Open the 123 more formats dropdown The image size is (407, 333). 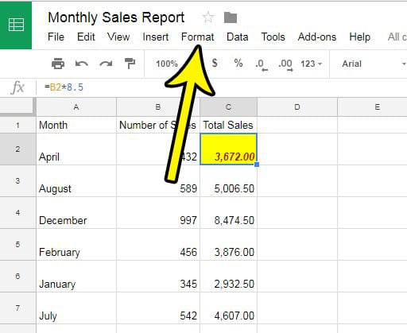311,64
